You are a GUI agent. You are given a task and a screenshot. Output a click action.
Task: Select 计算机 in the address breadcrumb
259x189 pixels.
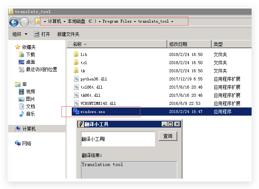[x=54, y=21]
